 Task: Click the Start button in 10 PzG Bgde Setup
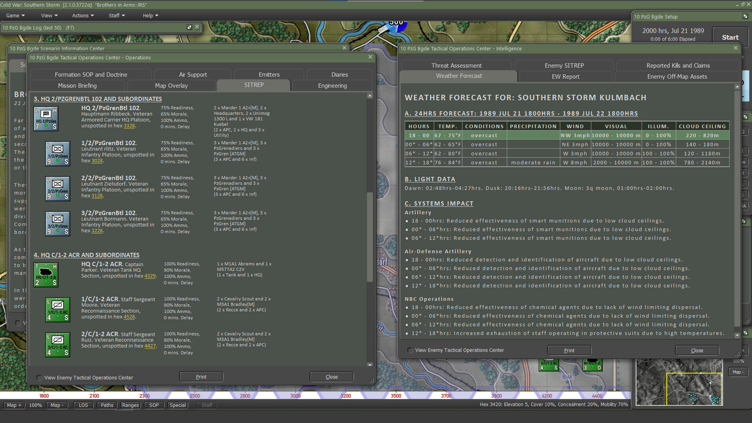pyautogui.click(x=730, y=37)
